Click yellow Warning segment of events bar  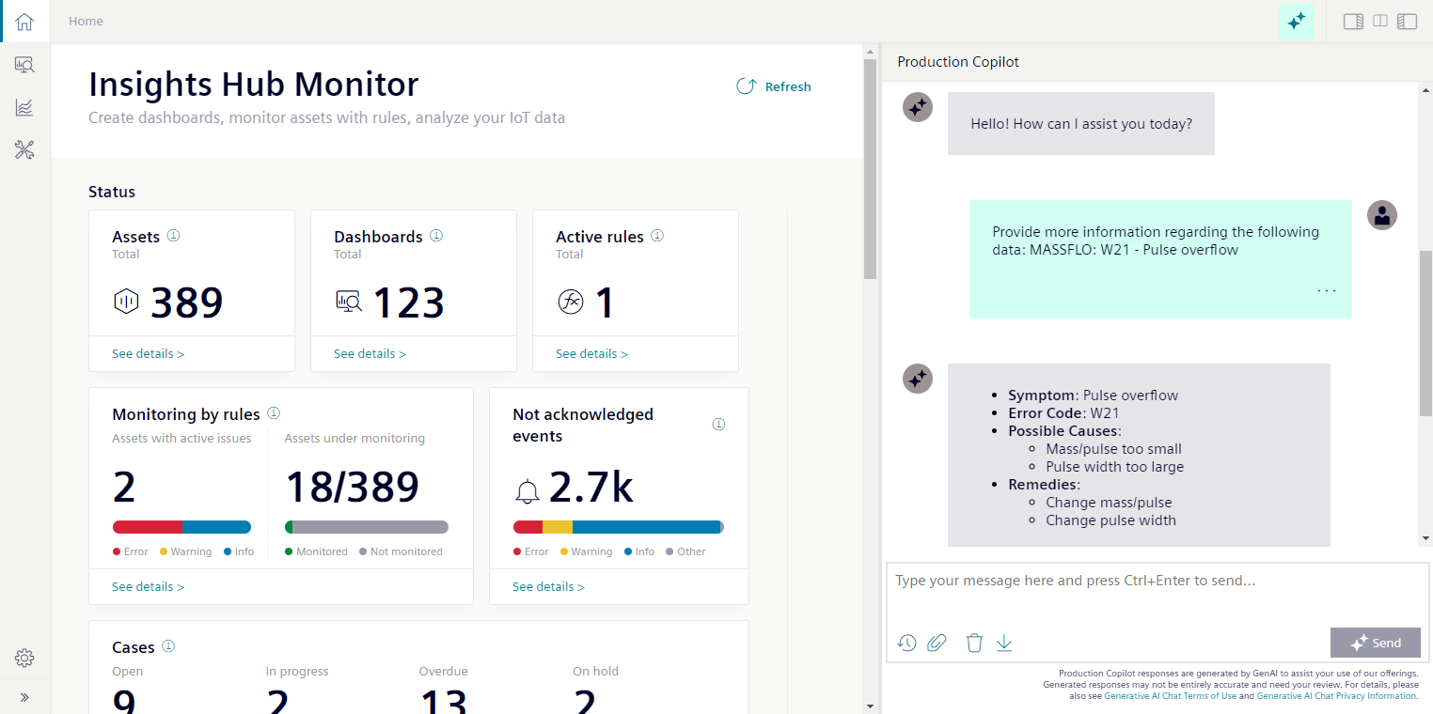(x=558, y=527)
